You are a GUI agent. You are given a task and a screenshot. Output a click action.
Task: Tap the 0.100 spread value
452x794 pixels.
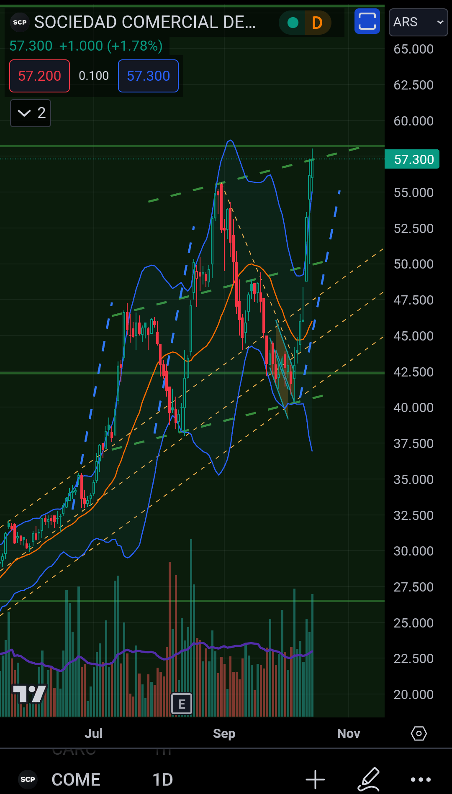point(94,76)
